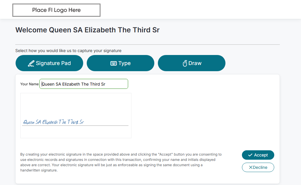Viewport: 301px width, 185px height.
Task: Focus the Your Name text field
Action: click(84, 84)
